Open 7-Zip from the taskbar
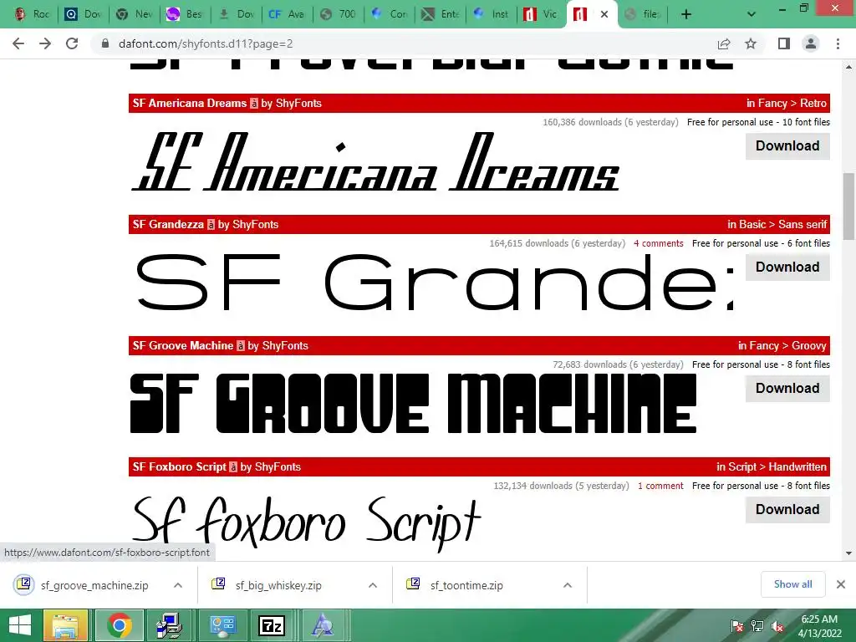Screen dimensions: 856x642 272,625
